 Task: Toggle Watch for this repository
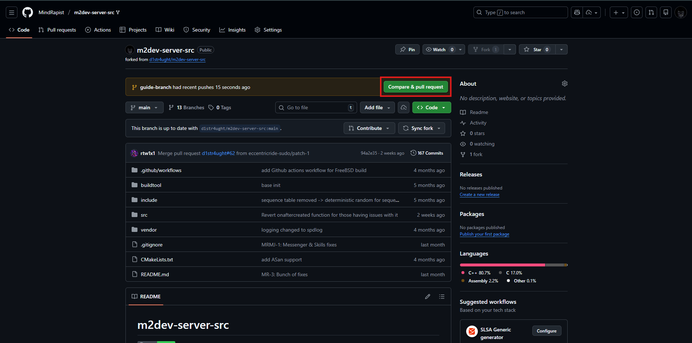click(x=439, y=49)
